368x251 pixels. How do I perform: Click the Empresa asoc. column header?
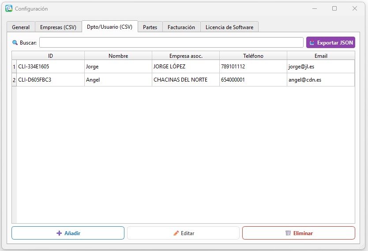(186, 56)
